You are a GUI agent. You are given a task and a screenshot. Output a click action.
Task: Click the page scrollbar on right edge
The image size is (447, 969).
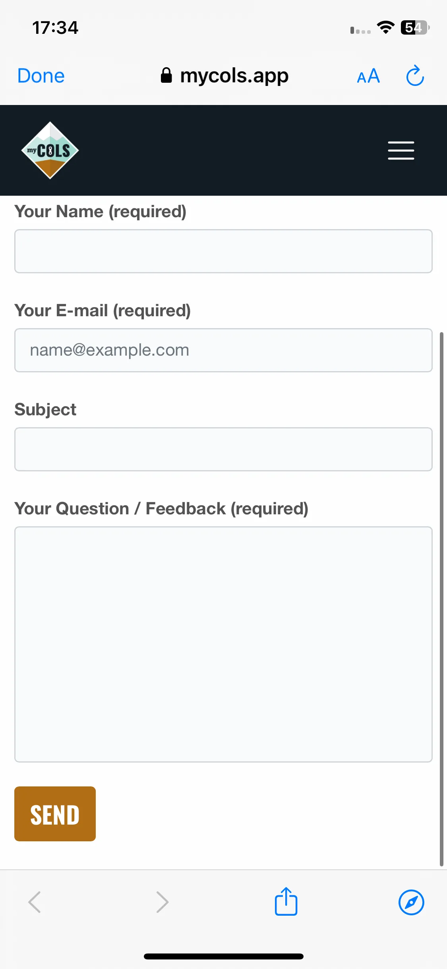(x=441, y=599)
